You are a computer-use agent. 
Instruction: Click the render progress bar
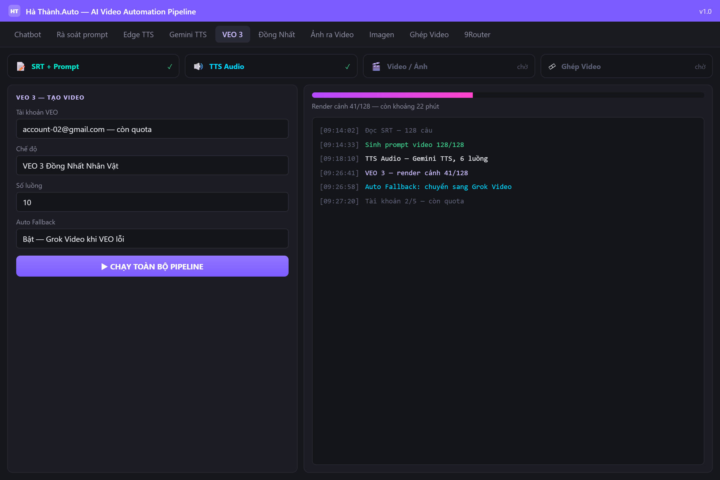[508, 95]
